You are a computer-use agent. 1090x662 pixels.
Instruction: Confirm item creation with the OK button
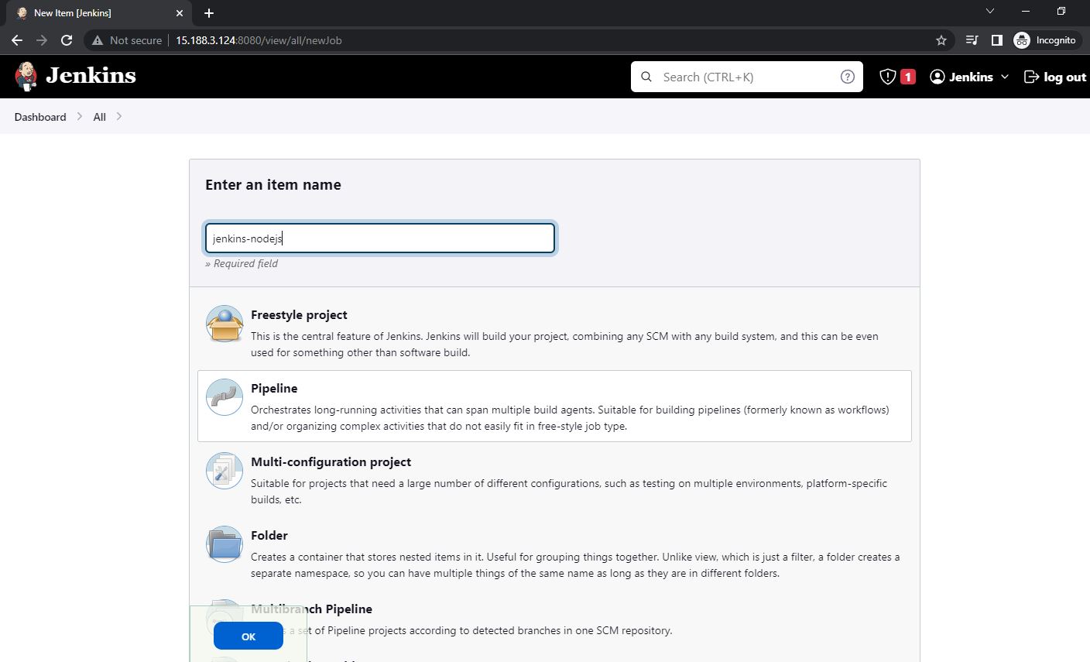(x=247, y=636)
